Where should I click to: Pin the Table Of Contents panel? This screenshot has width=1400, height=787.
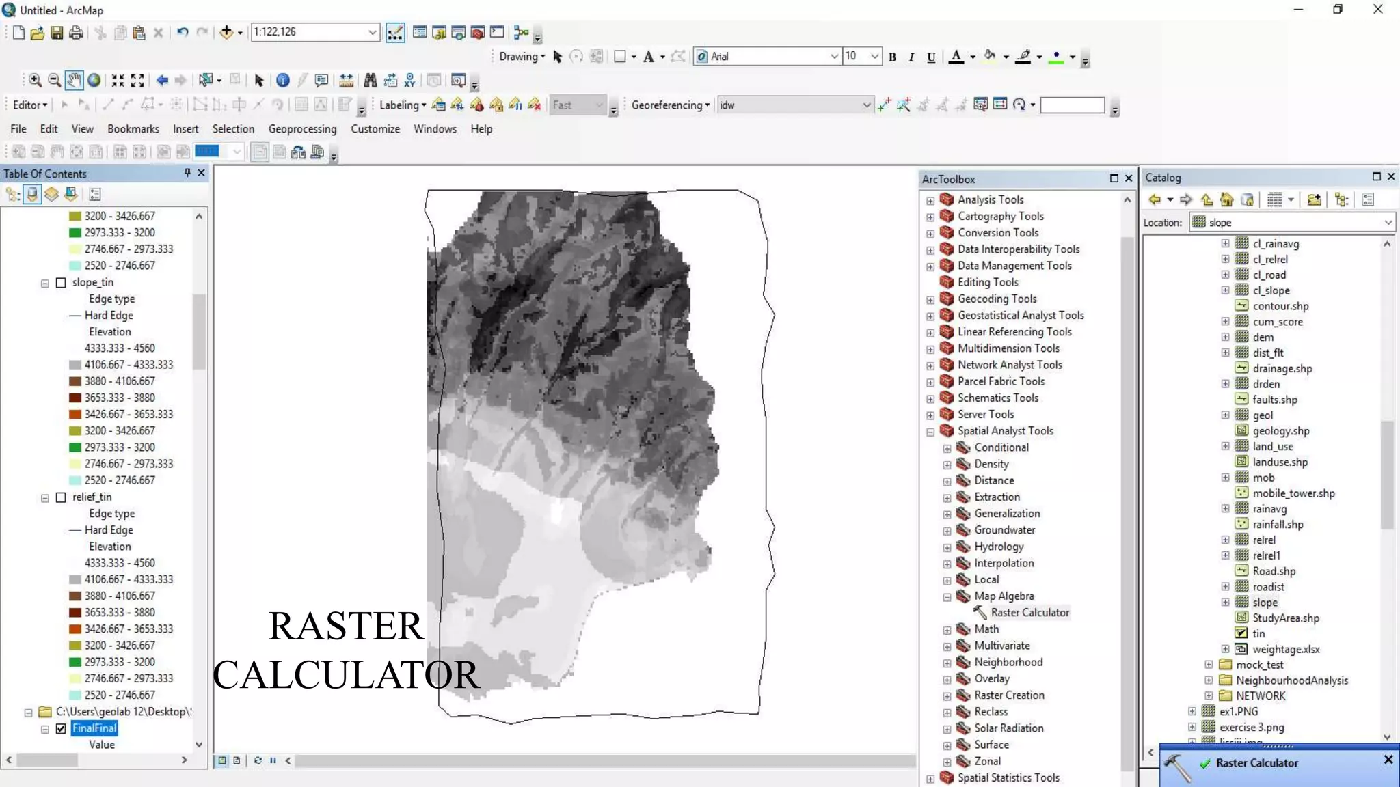(x=187, y=173)
